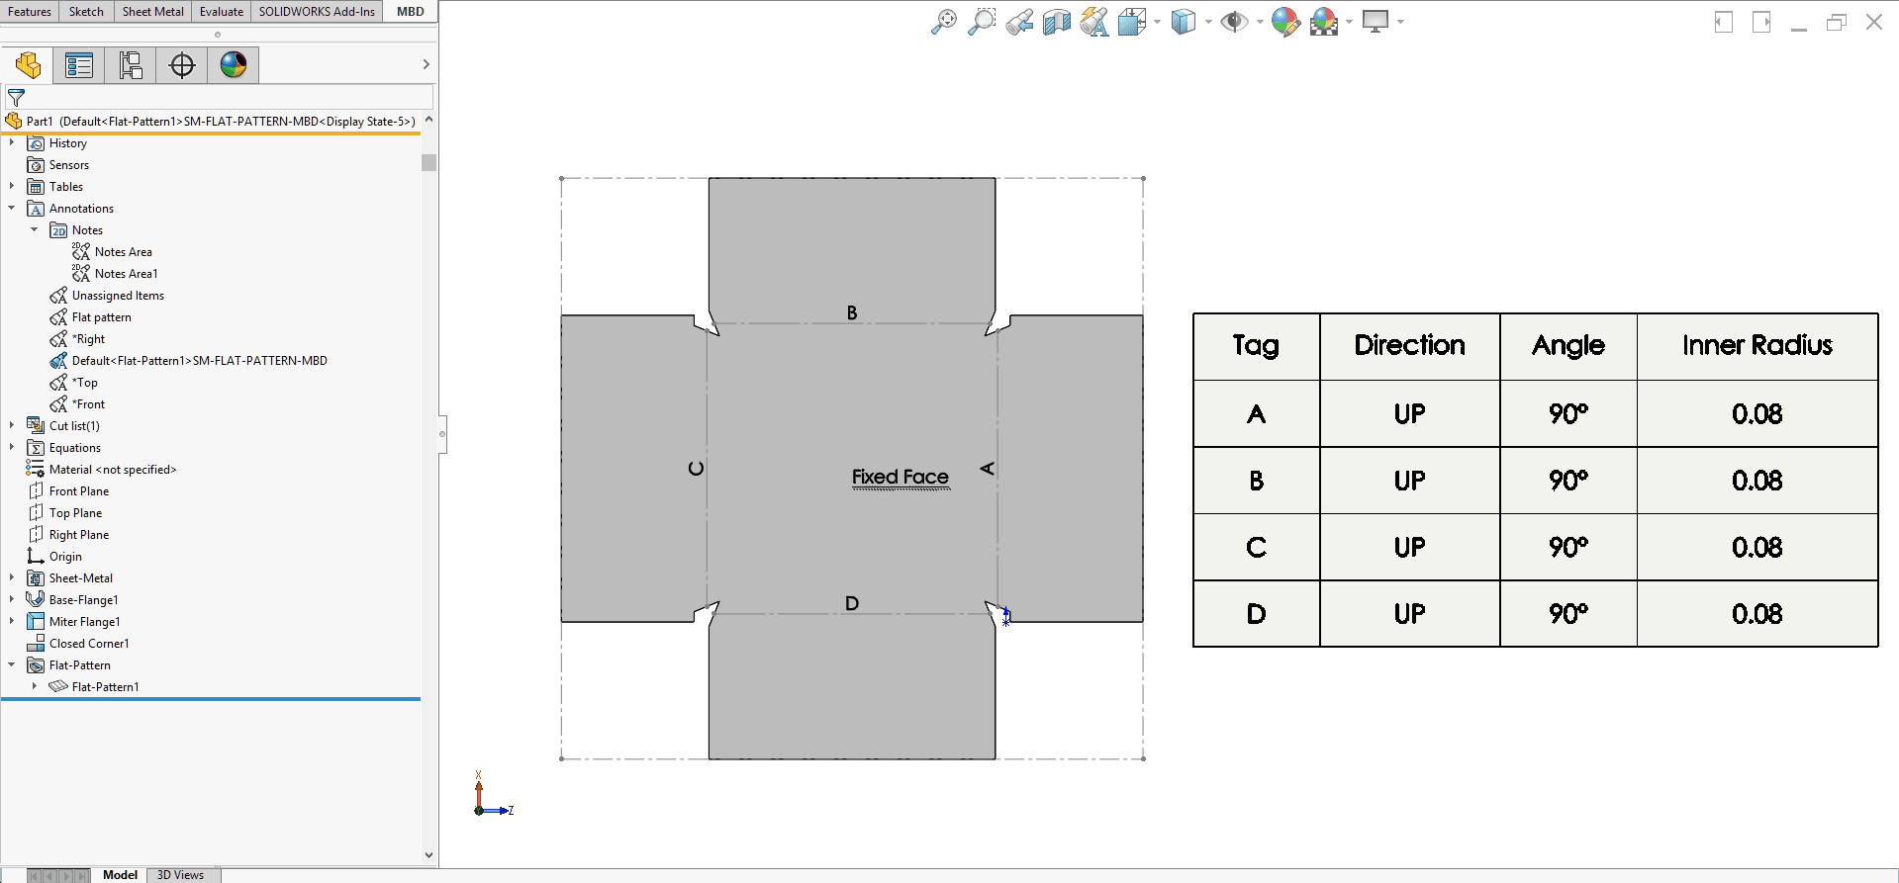
Task: Click the filter funnel icon
Action: point(16,98)
